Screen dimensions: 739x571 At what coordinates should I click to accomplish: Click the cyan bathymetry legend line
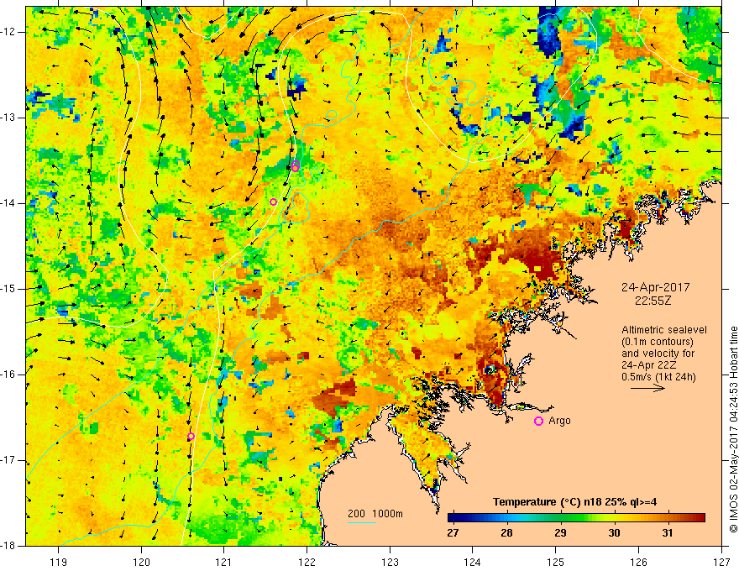(x=361, y=523)
